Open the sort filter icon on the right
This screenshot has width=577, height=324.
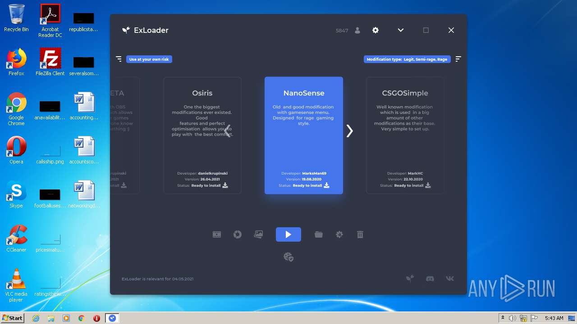tap(458, 59)
